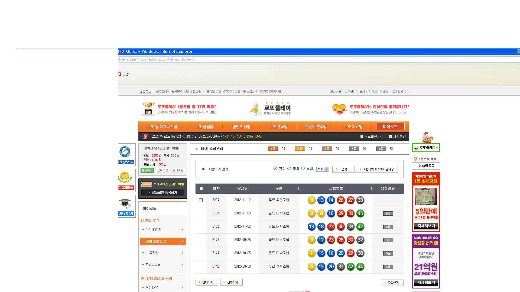Image resolution: width=520 pixels, height=292 pixels.
Task: Click the coupon gold membership banner
Action: coord(162,184)
